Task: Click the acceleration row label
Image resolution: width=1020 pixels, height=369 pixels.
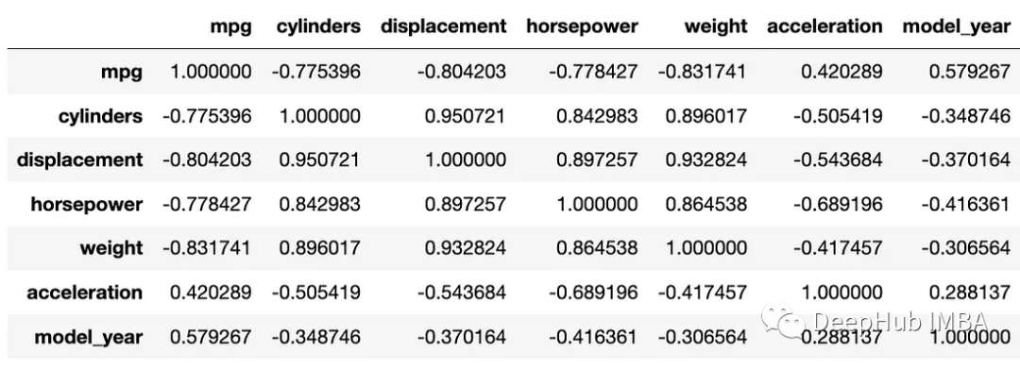Action: [x=85, y=293]
